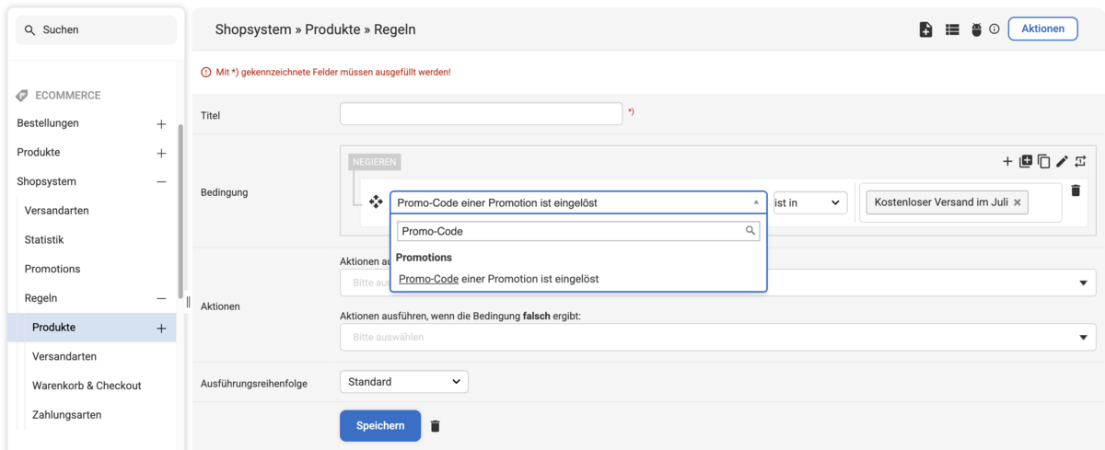Click the magnifier icon in condition search field
The image size is (1105, 450).
point(750,231)
